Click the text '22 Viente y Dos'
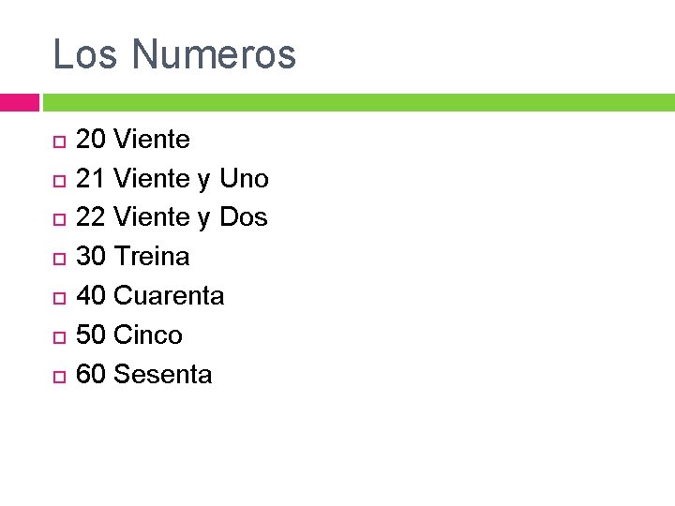The width and height of the screenshot is (675, 506). tap(172, 217)
